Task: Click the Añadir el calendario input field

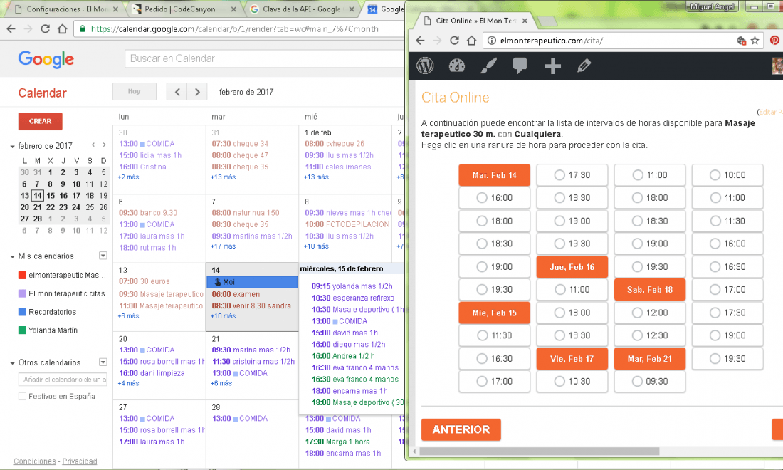Action: (x=63, y=380)
